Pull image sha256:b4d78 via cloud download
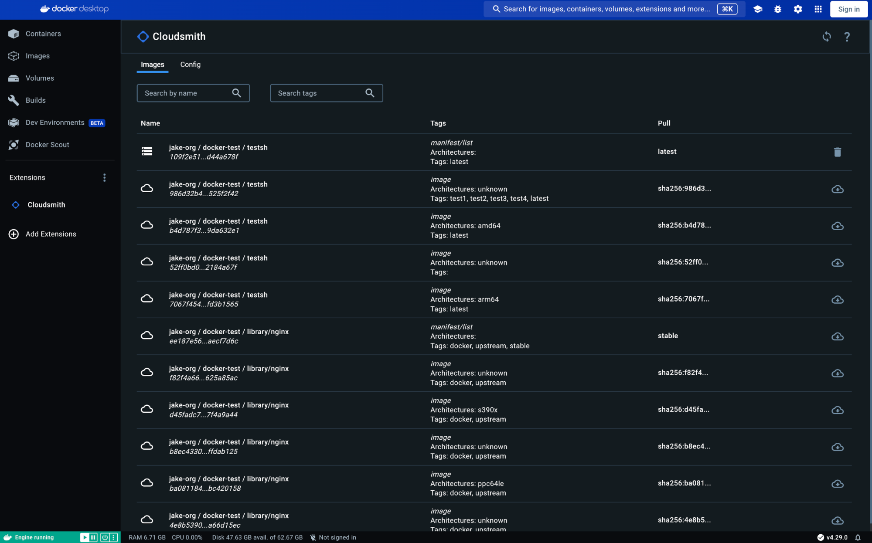 click(838, 226)
